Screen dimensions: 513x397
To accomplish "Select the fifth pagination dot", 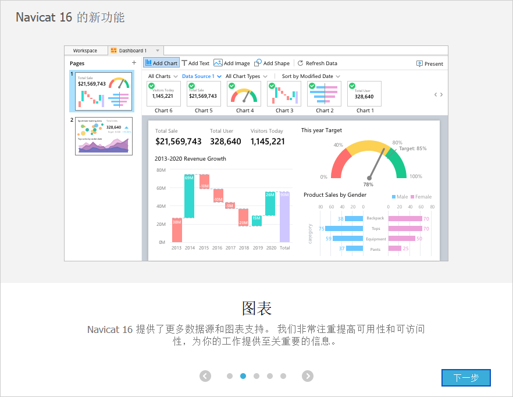I will pyautogui.click(x=283, y=376).
